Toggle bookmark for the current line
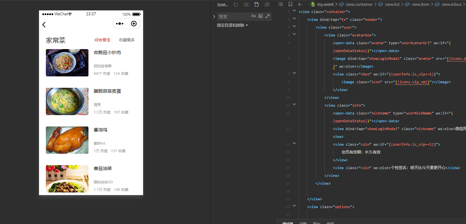 click(290, 5)
